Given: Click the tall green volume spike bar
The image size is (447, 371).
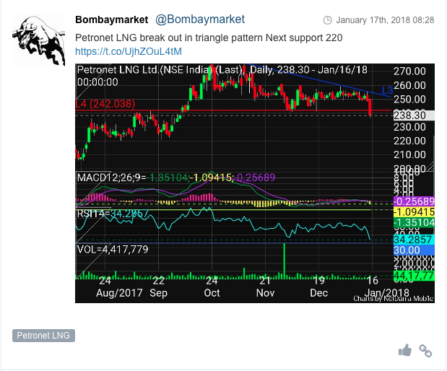Looking at the screenshot, I should tap(285, 261).
